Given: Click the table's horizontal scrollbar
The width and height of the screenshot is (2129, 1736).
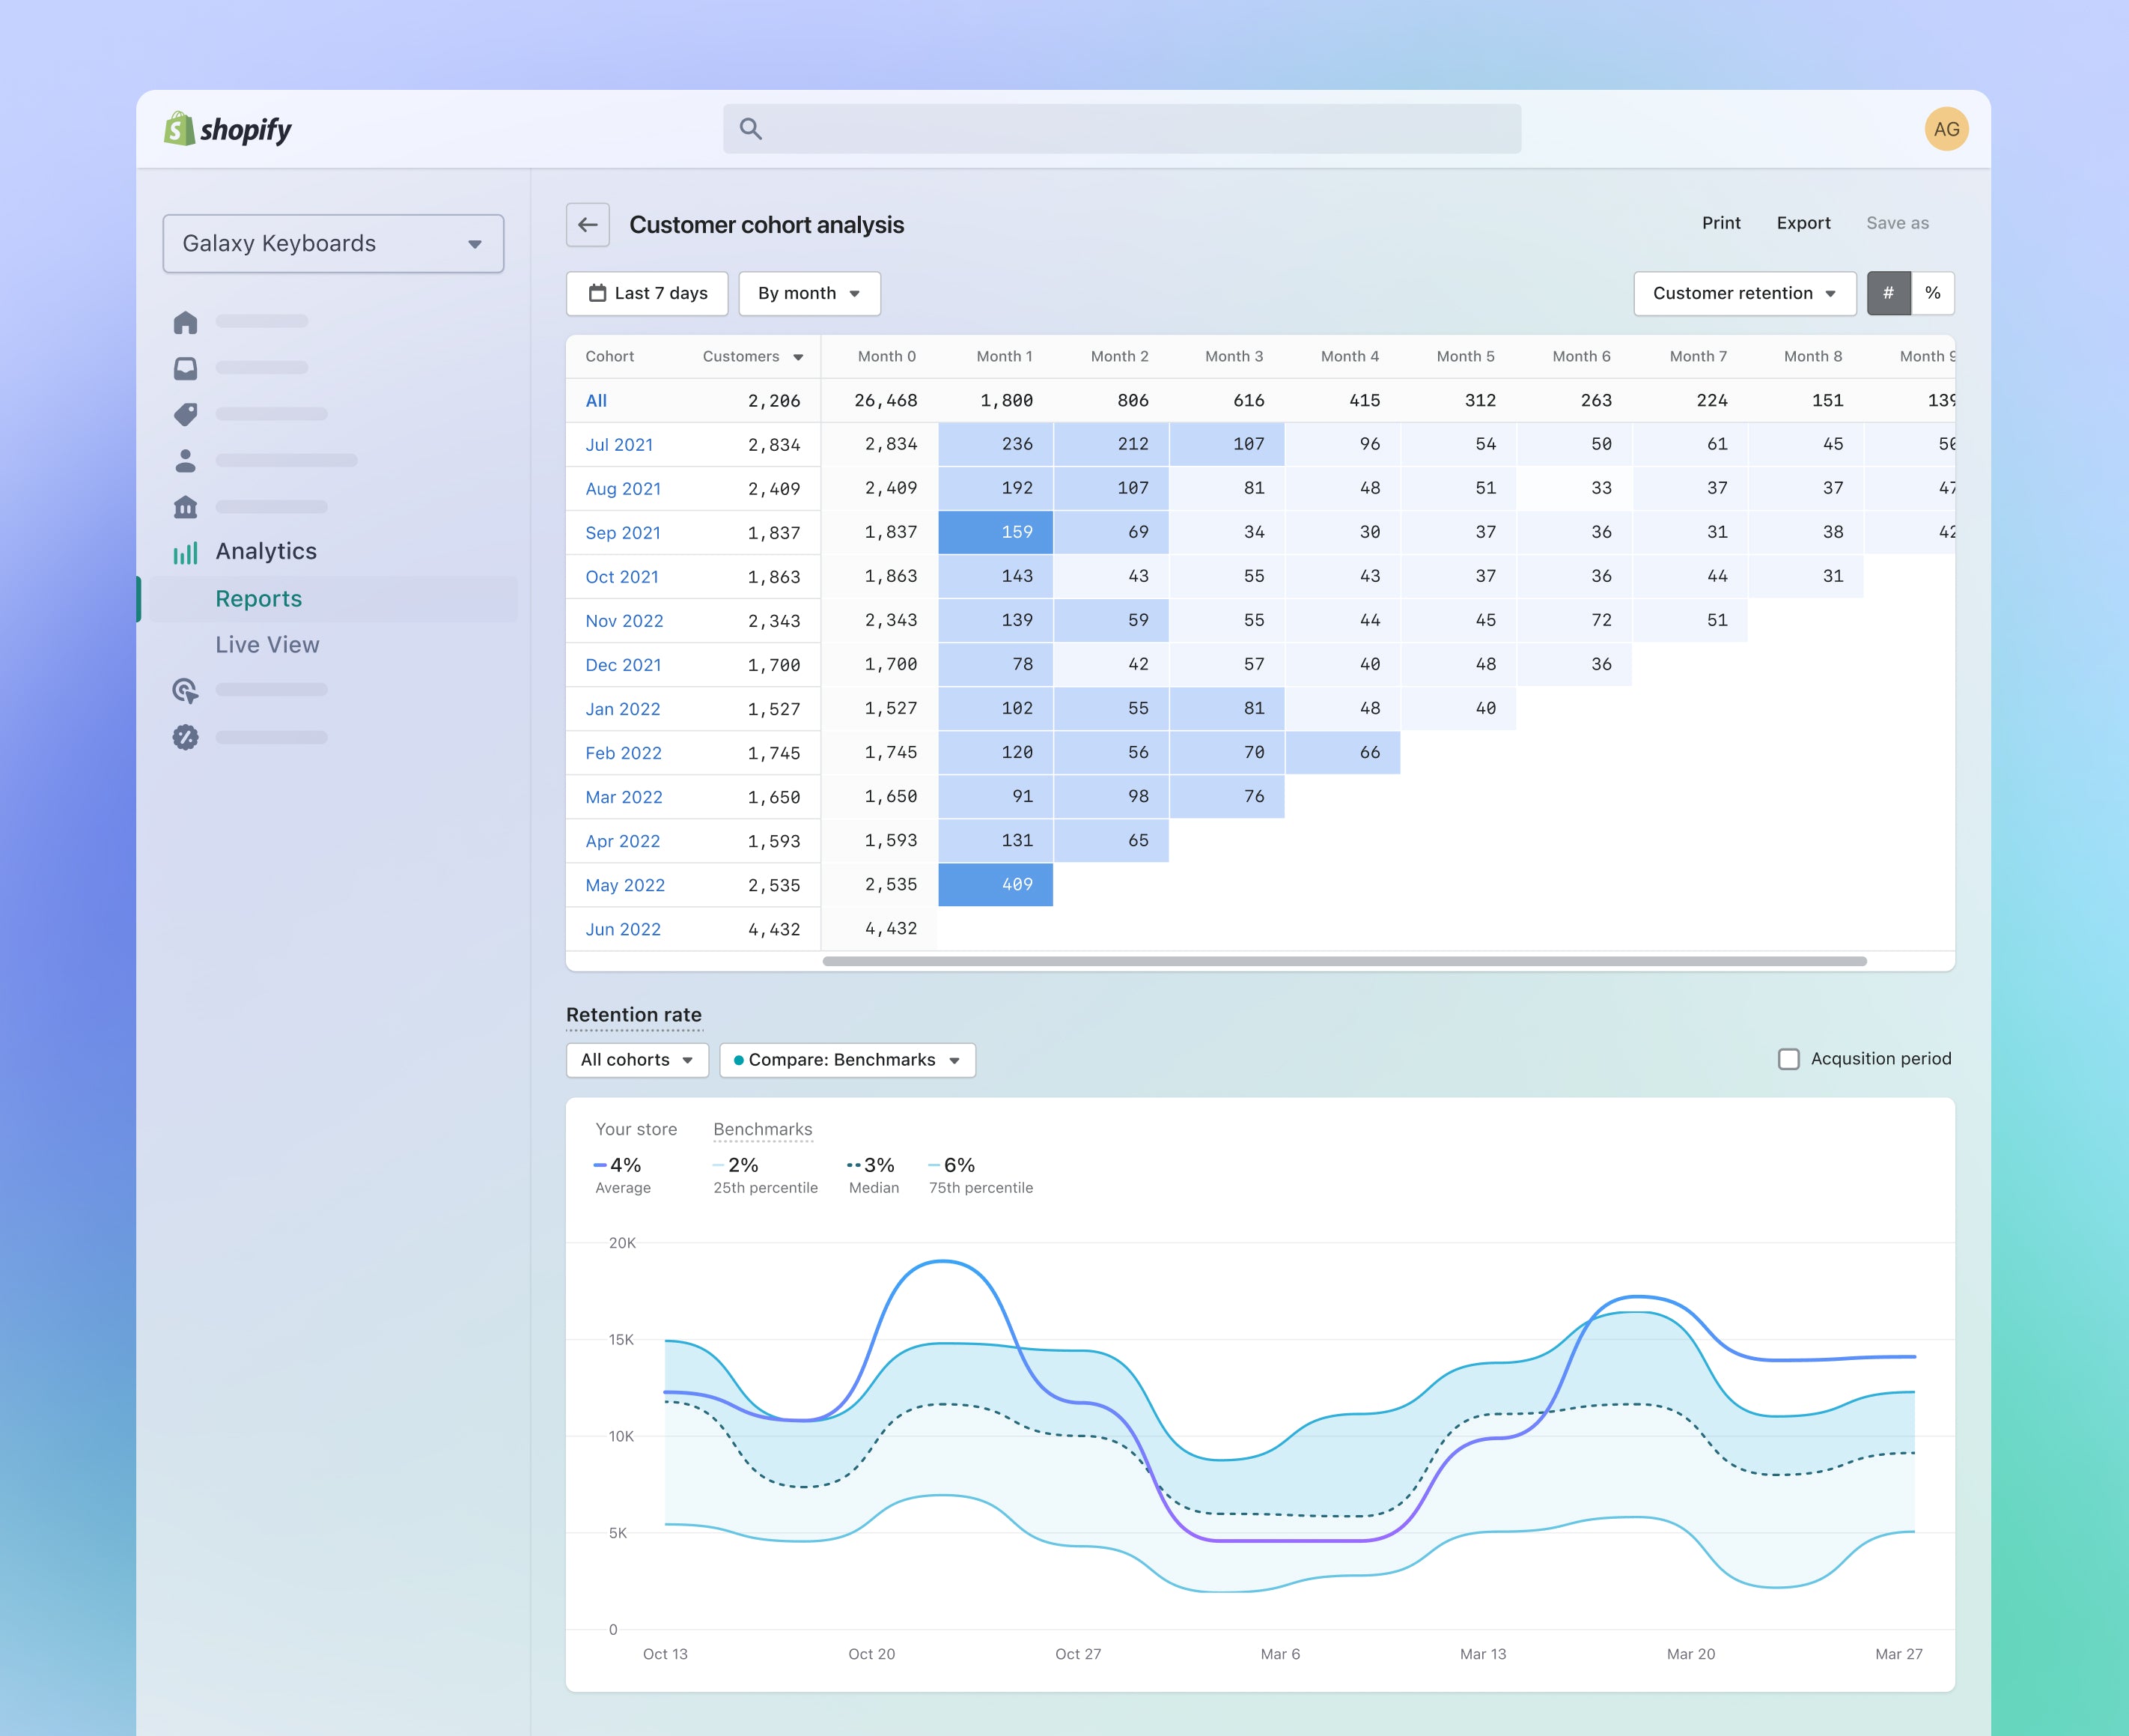Looking at the screenshot, I should click(x=1344, y=961).
